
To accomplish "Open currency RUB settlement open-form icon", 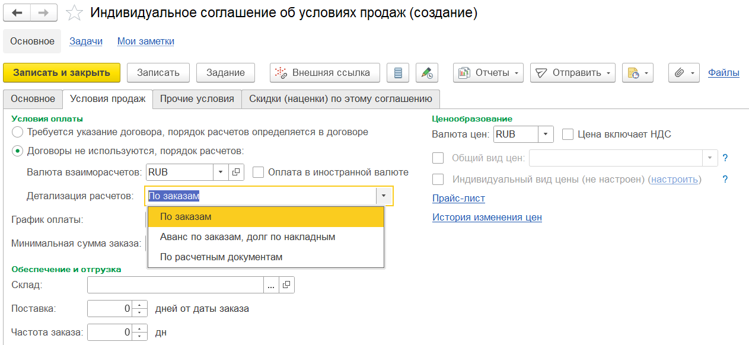I will 236,172.
